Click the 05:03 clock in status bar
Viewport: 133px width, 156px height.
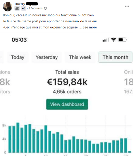19,40
